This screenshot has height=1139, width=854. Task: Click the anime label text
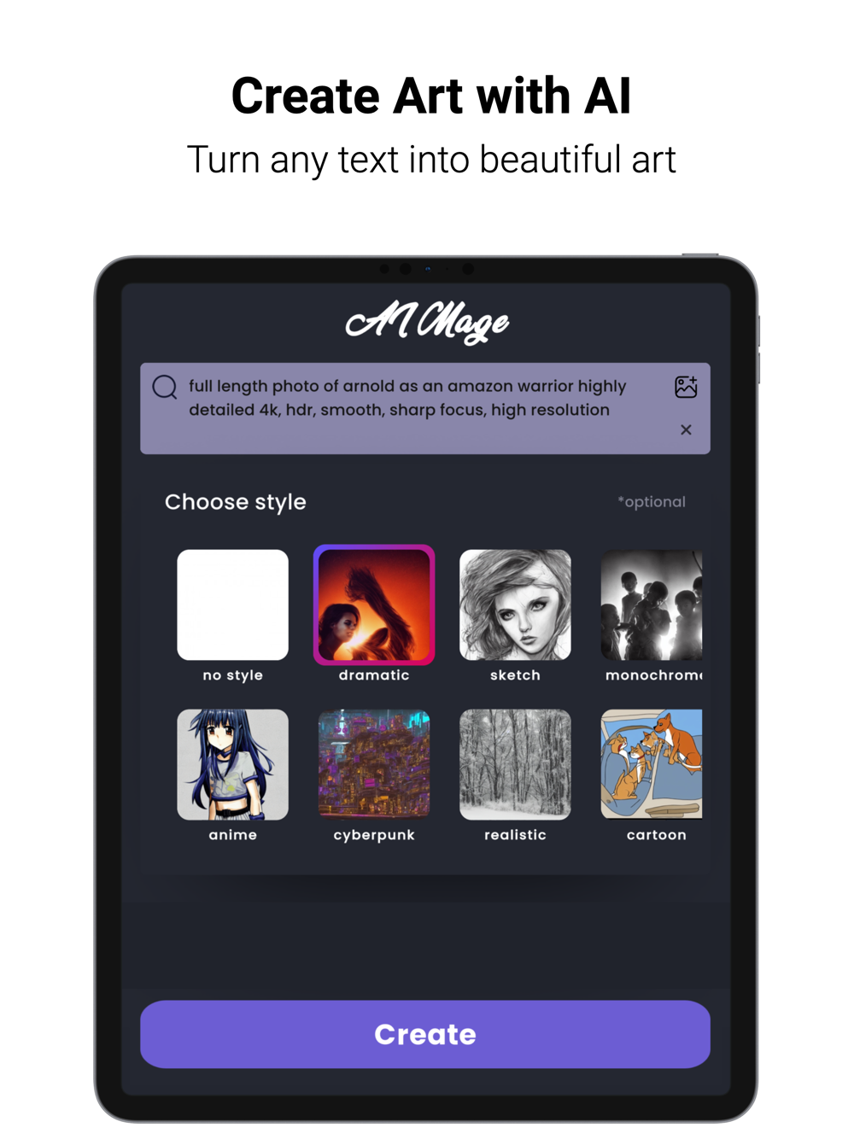tap(232, 835)
